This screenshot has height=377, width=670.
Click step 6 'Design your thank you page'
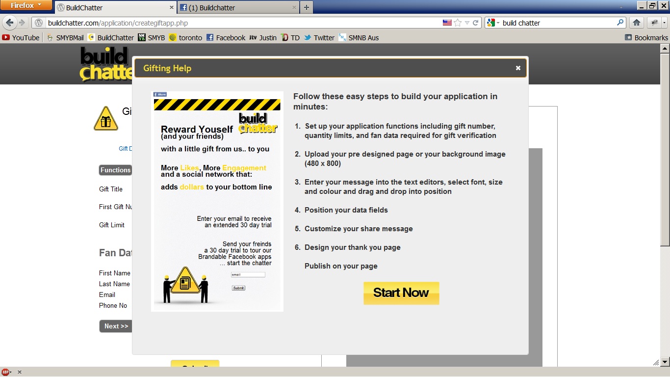(x=353, y=247)
